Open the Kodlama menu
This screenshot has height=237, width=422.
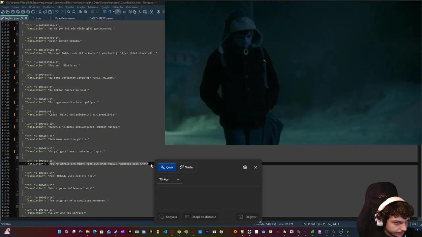tap(48, 7)
